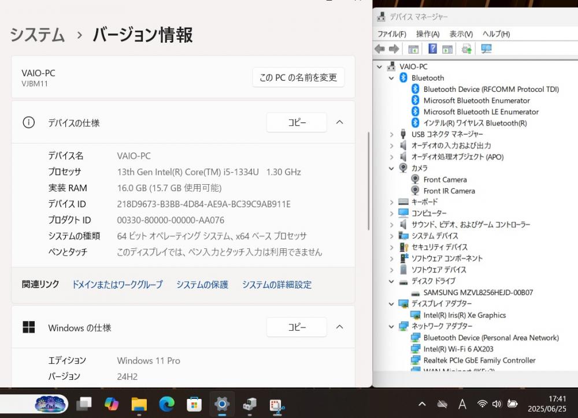Expand USB コネクタ マネージャー category

click(x=391, y=135)
